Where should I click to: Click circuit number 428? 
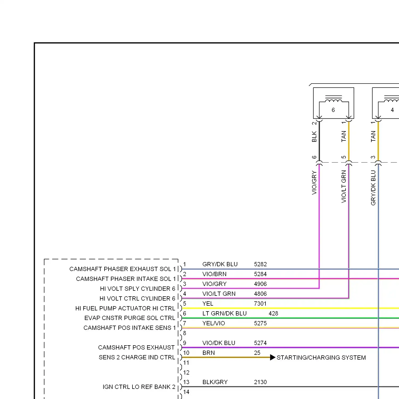pos(273,313)
